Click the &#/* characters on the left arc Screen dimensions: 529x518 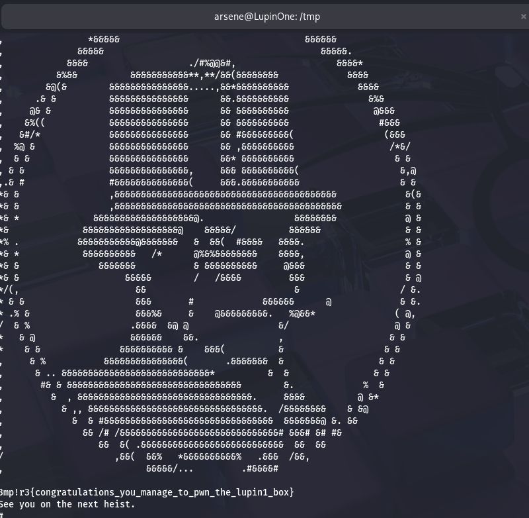(30, 134)
